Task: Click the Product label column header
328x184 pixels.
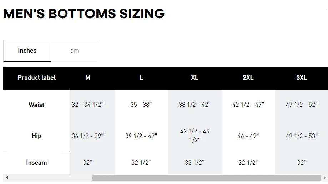Action: pyautogui.click(x=37, y=78)
